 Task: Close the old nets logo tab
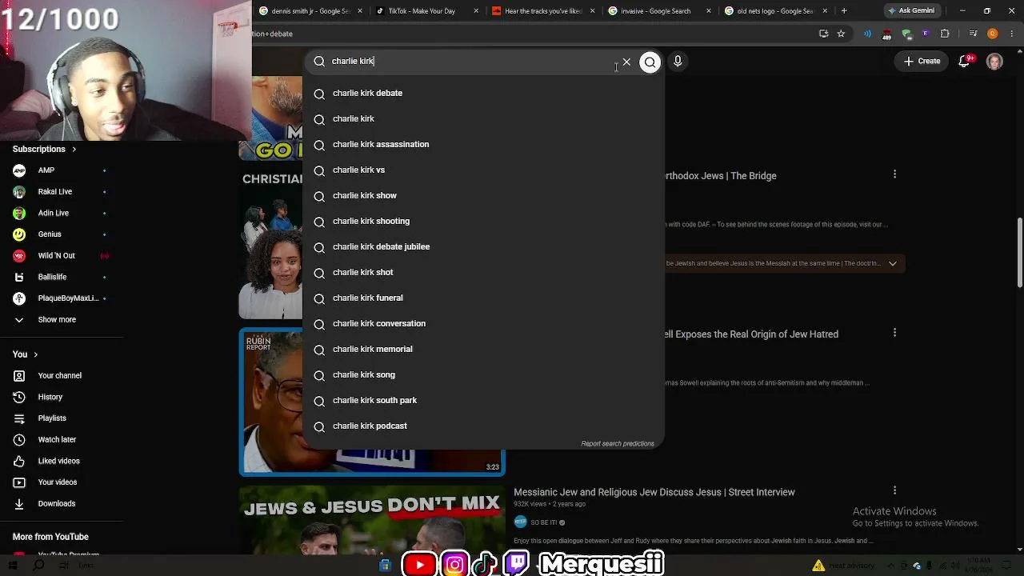(x=825, y=11)
